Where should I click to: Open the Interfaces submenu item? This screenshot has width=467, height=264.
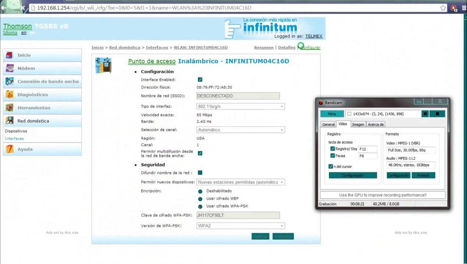[x=14, y=139]
